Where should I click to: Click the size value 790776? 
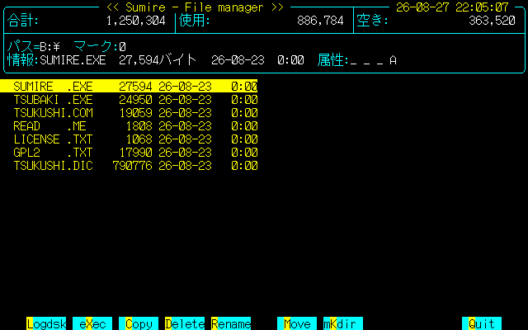click(132, 166)
